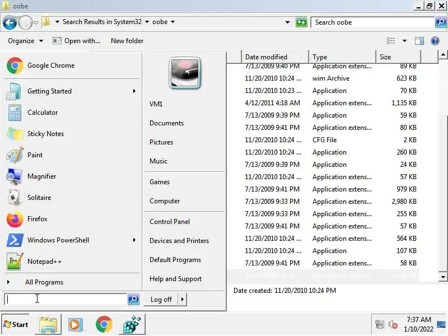
Task: Click New folder toolbar button
Action: pyautogui.click(x=127, y=41)
